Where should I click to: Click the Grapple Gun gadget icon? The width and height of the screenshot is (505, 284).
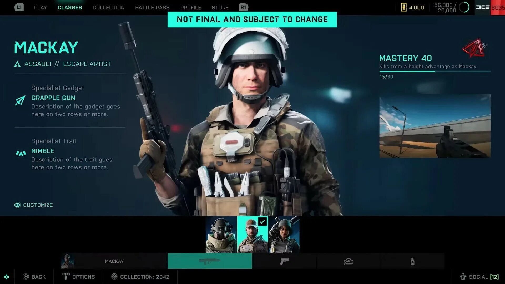(x=20, y=100)
